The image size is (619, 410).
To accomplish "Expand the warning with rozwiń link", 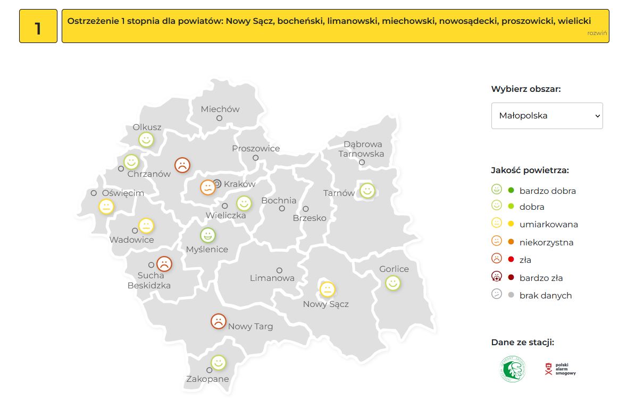I will coord(597,33).
